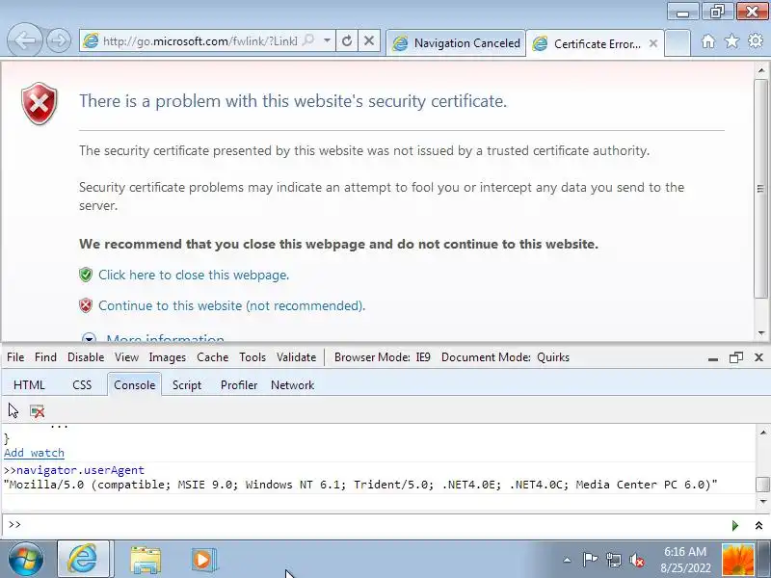Close the Certificate Error tab

pyautogui.click(x=653, y=43)
